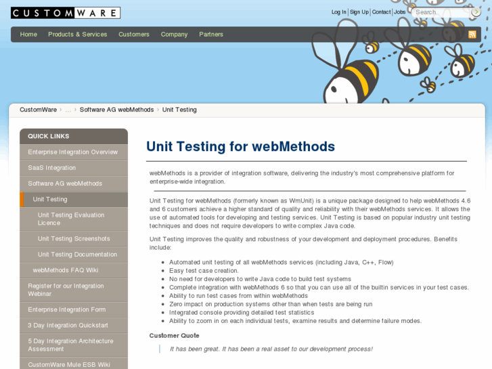Open 5 Day Integration Architecture Assessment
This screenshot has height=369, width=492.
(74, 345)
